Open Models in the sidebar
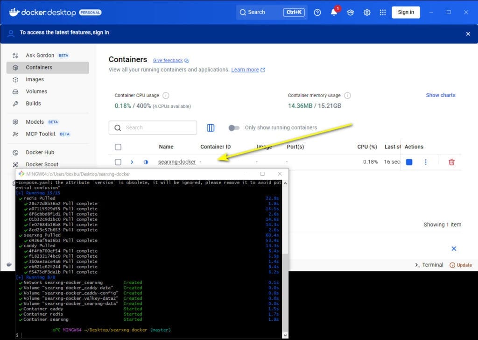This screenshot has height=340, width=478. (48, 122)
